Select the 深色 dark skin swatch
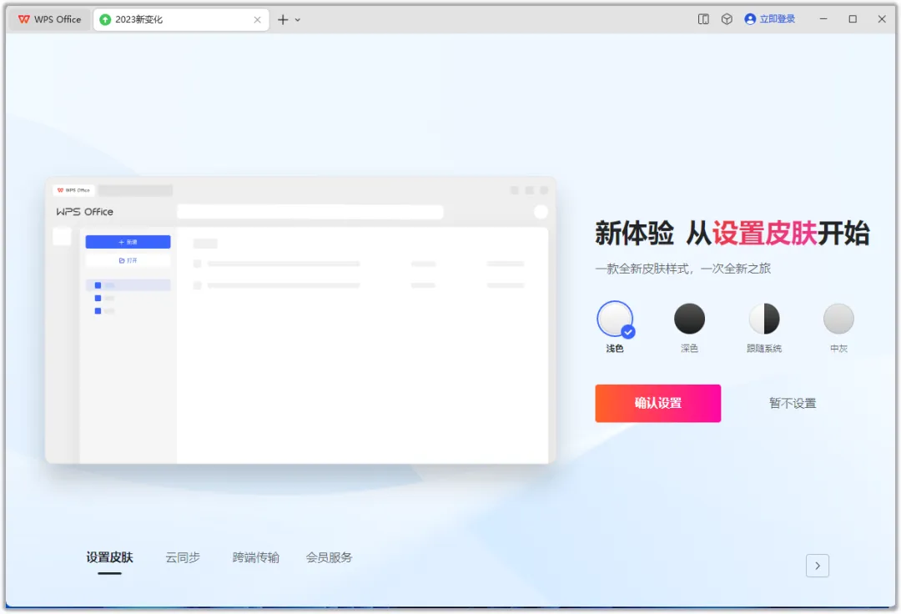This screenshot has height=614, width=901. pos(690,319)
